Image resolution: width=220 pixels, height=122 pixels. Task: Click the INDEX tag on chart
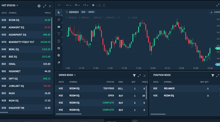[91, 12]
